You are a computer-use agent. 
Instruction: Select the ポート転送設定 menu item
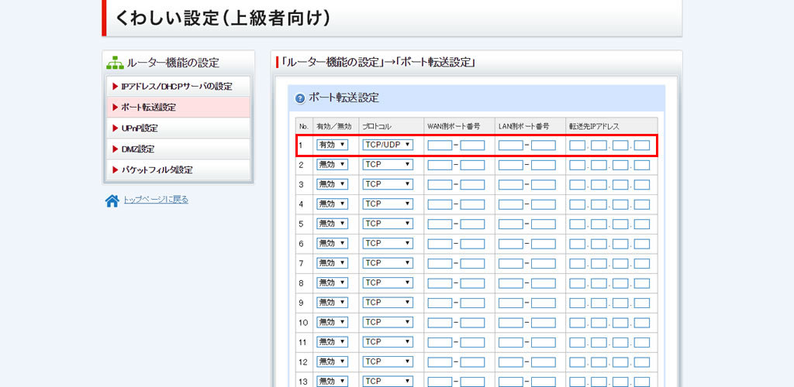[x=178, y=107]
